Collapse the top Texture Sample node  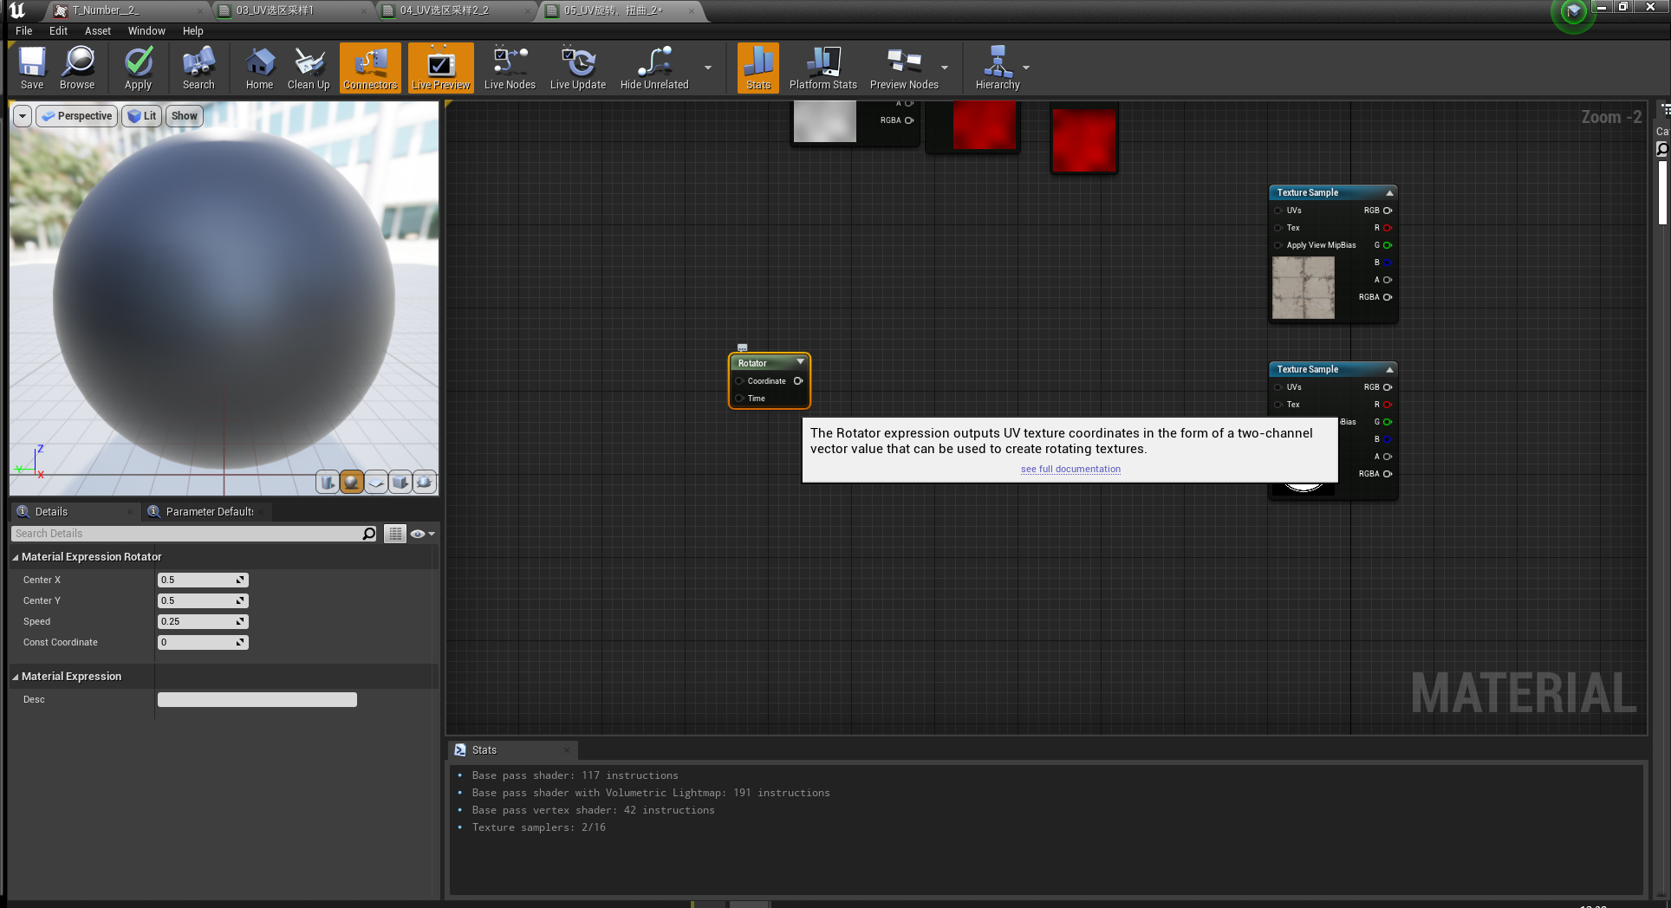click(x=1388, y=192)
